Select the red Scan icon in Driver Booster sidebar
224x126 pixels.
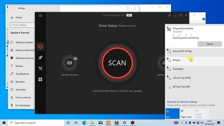(41, 47)
